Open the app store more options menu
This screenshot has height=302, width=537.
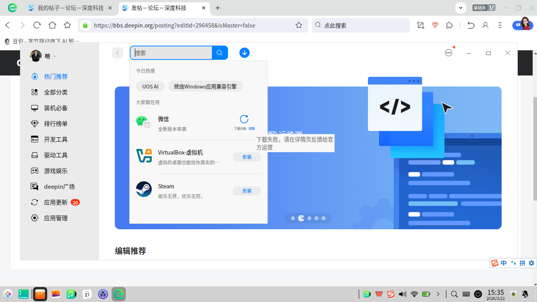[x=449, y=53]
